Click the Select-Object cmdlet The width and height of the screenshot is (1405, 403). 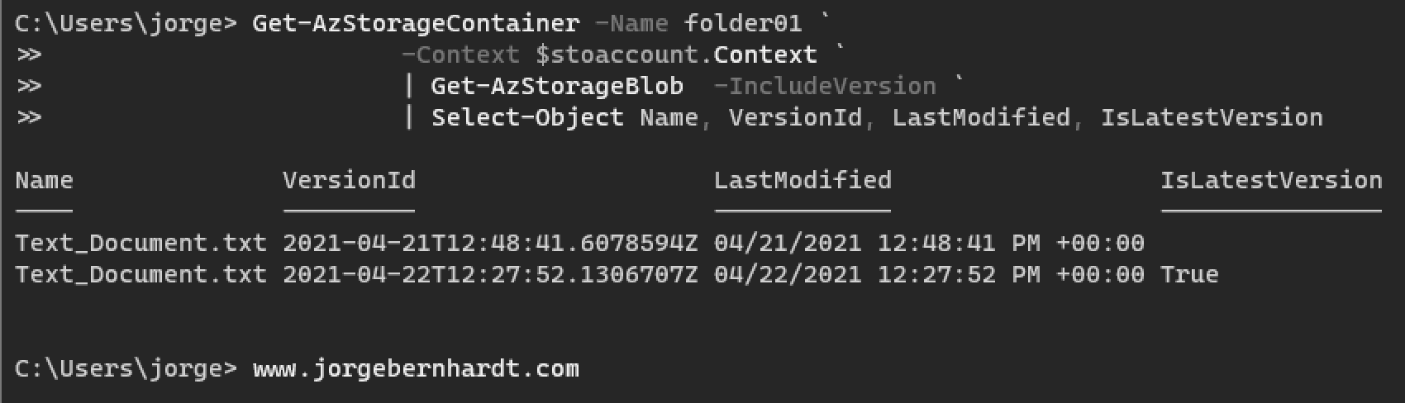click(x=526, y=117)
